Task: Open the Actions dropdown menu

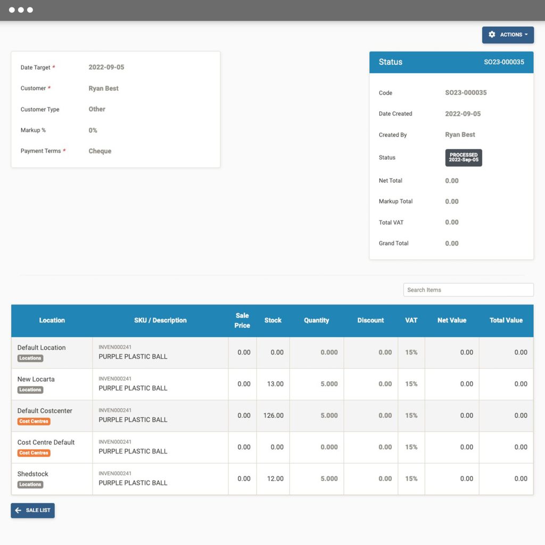Action: coord(507,35)
